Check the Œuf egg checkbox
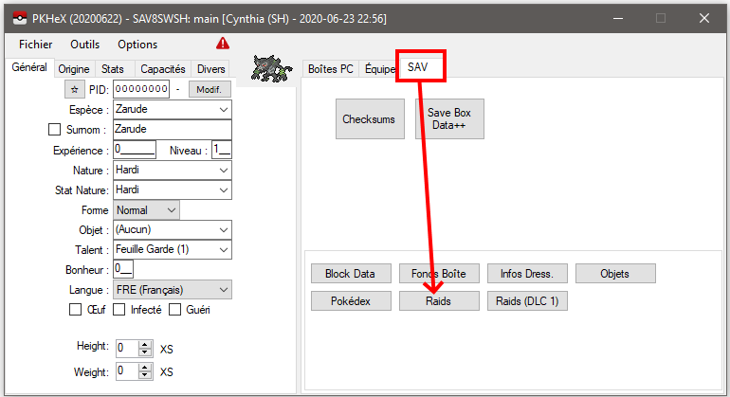730x397 pixels. [x=76, y=310]
